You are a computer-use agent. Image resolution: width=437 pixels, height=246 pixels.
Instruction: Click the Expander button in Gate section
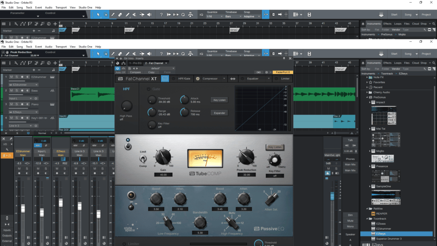point(219,113)
